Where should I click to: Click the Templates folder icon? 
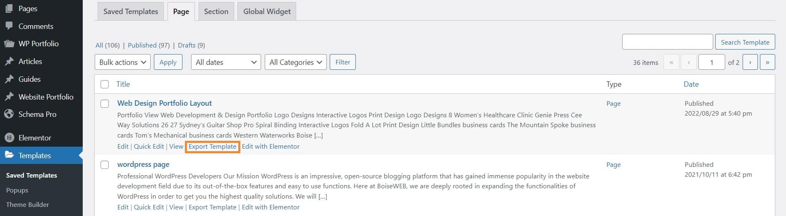click(9, 155)
